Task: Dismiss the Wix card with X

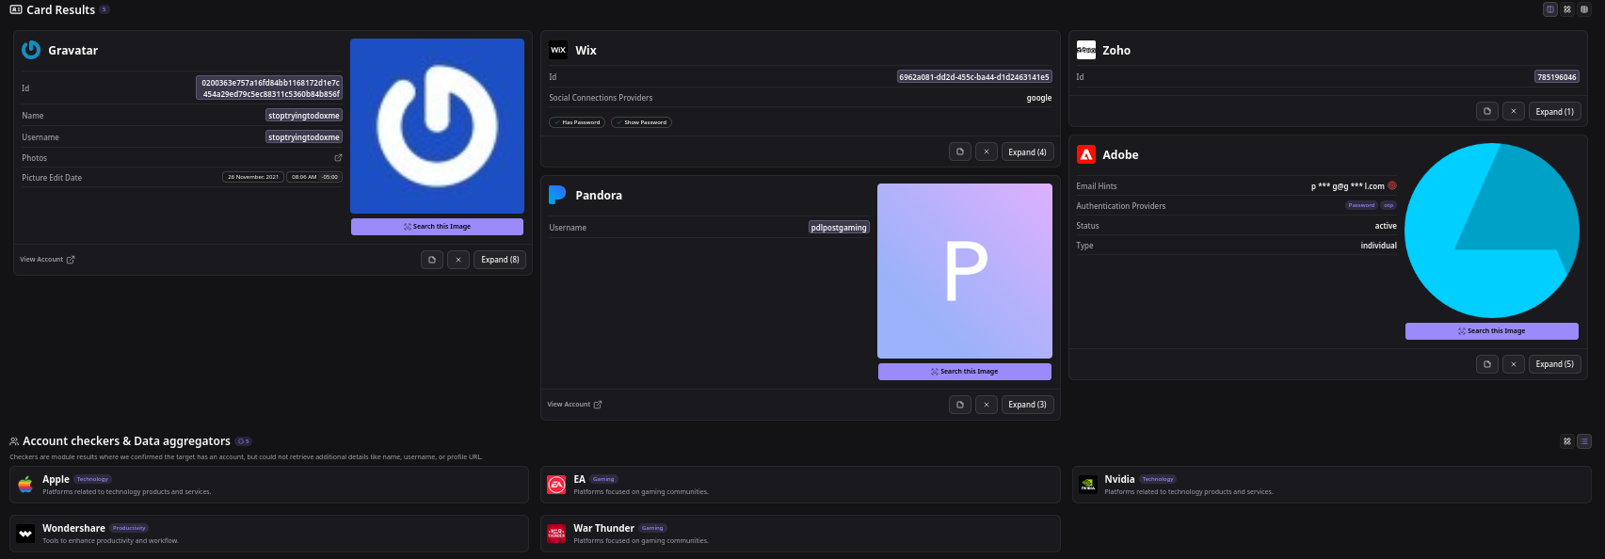Action: [987, 152]
